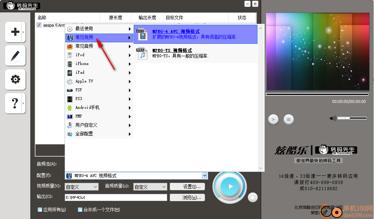Screen dimensions: 374x219
Task: Click the Apple TV logo icon
Action: pyautogui.click(x=70, y=81)
